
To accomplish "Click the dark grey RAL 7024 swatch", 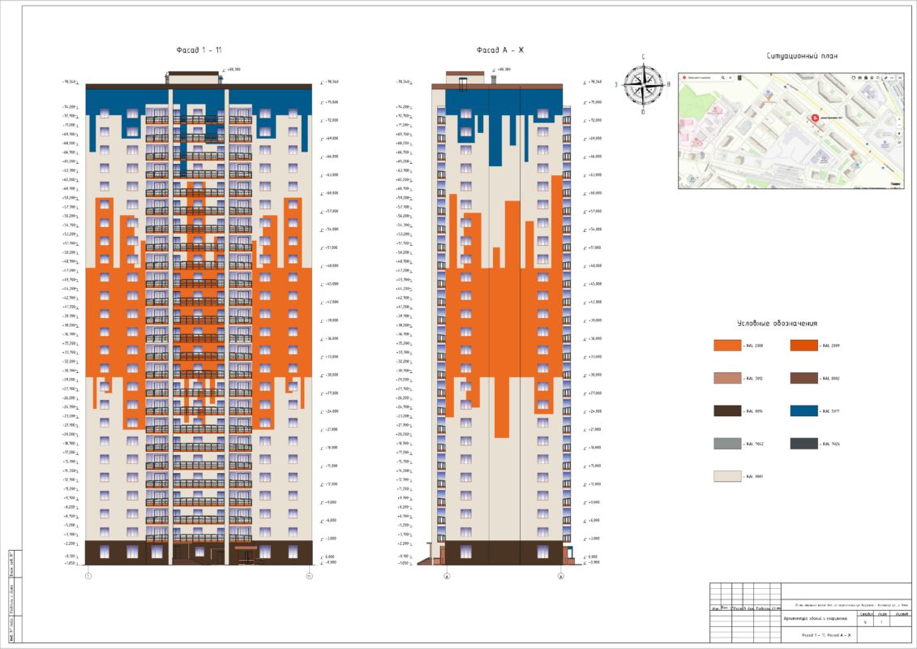I will 803,444.
